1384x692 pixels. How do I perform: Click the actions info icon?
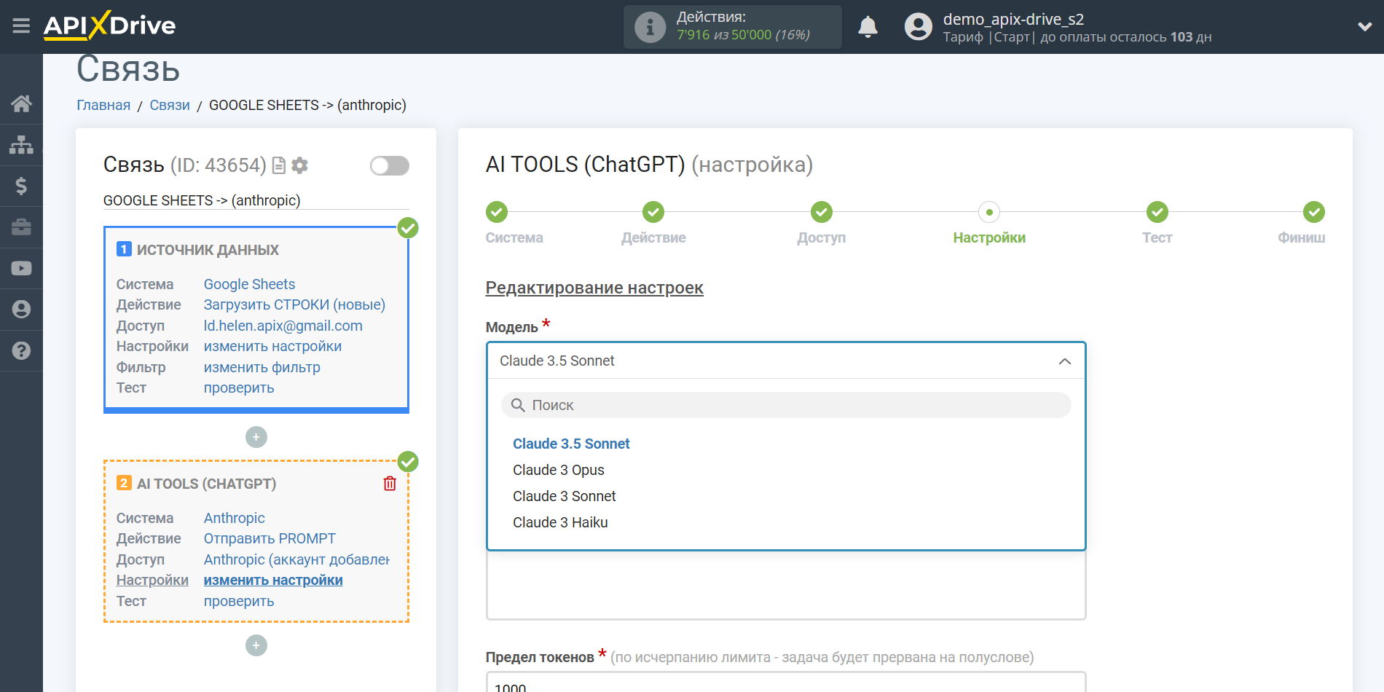point(650,27)
